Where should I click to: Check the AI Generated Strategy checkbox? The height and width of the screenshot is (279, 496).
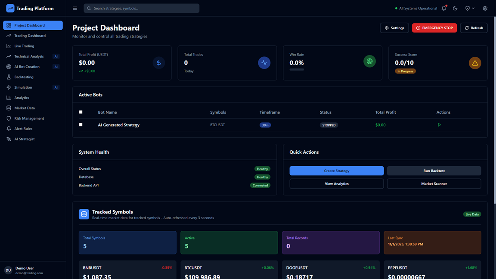click(x=81, y=124)
